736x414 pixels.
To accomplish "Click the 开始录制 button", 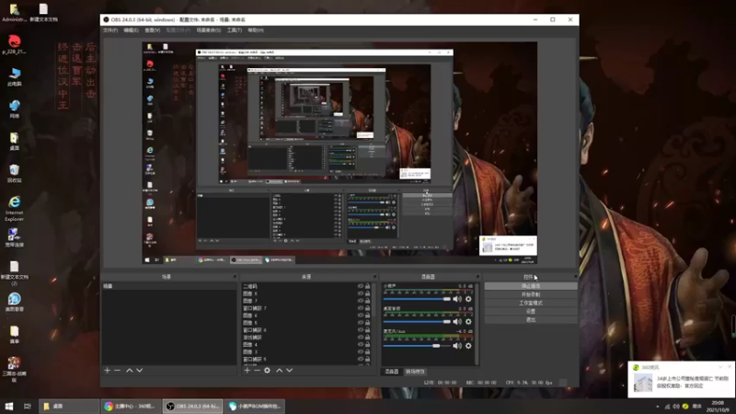I will (531, 294).
